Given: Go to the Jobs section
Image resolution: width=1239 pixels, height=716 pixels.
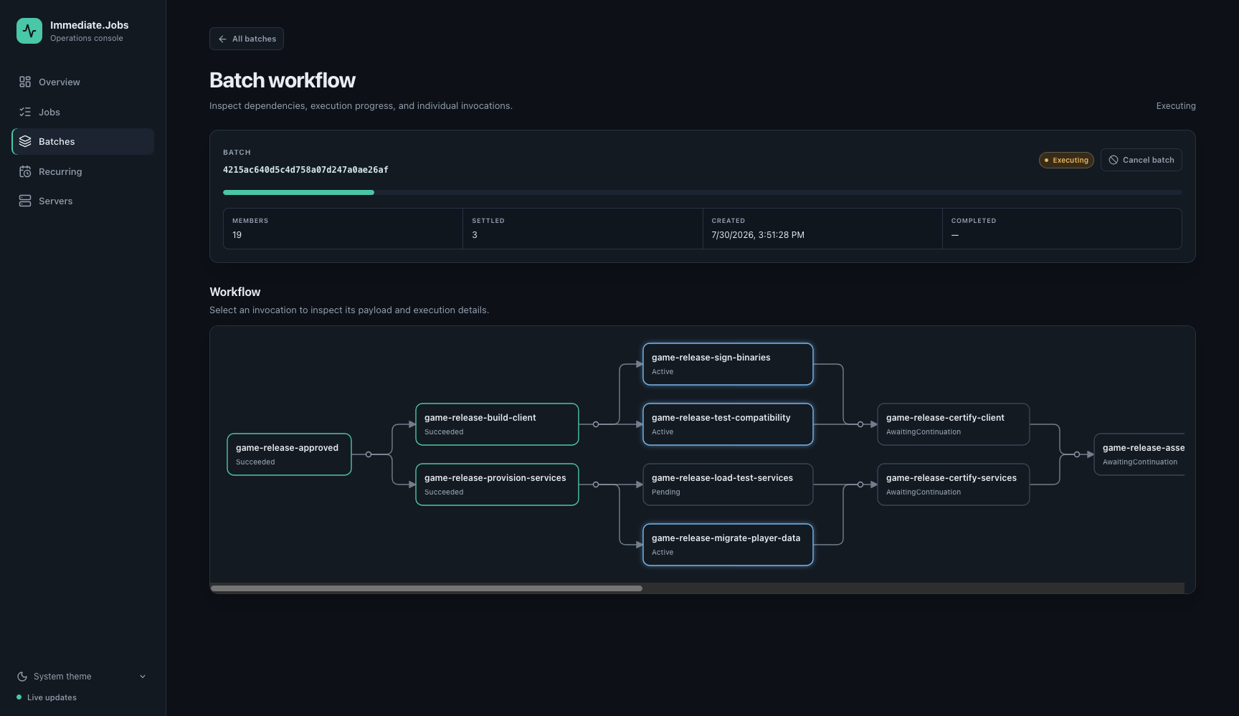Looking at the screenshot, I should [83, 112].
